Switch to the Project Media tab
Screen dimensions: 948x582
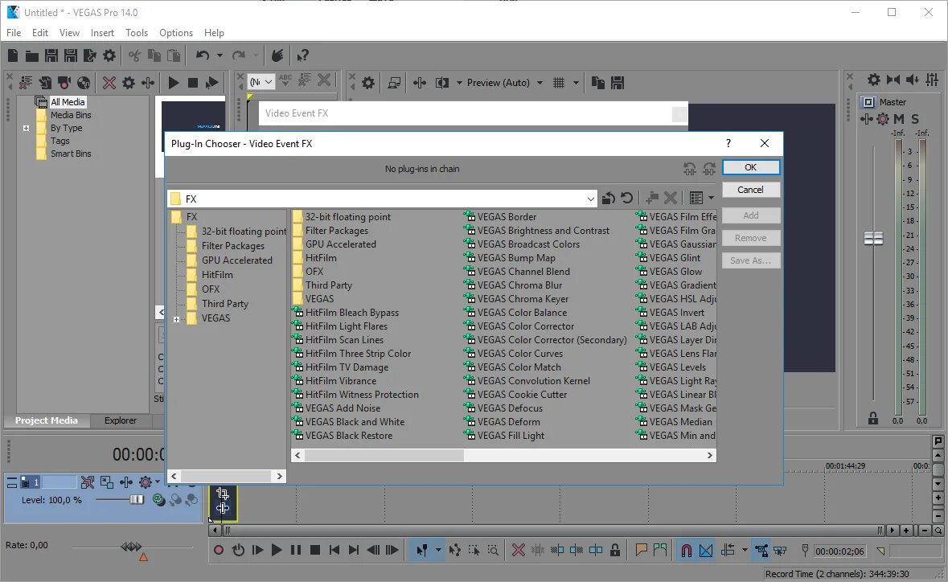pos(47,420)
